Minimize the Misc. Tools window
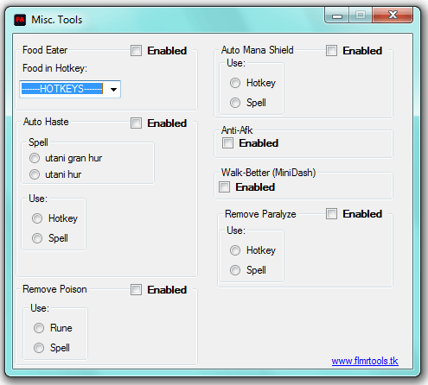Image resolution: width=428 pixels, height=385 pixels. click(x=337, y=15)
